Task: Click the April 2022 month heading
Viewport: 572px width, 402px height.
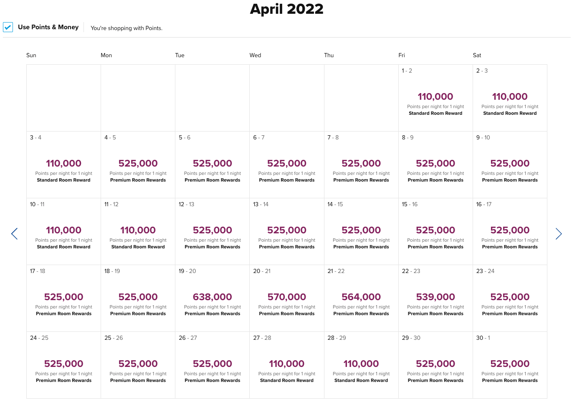Action: pyautogui.click(x=286, y=9)
